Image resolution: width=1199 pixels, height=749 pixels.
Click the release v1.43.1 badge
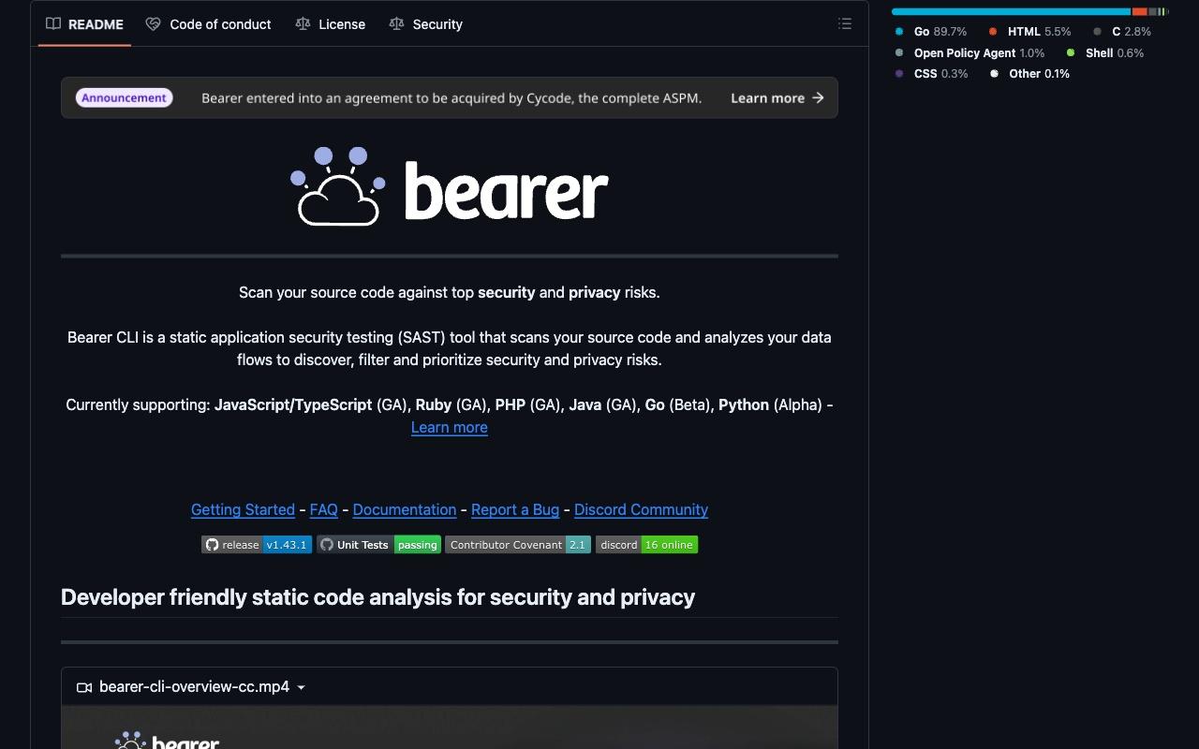click(257, 545)
